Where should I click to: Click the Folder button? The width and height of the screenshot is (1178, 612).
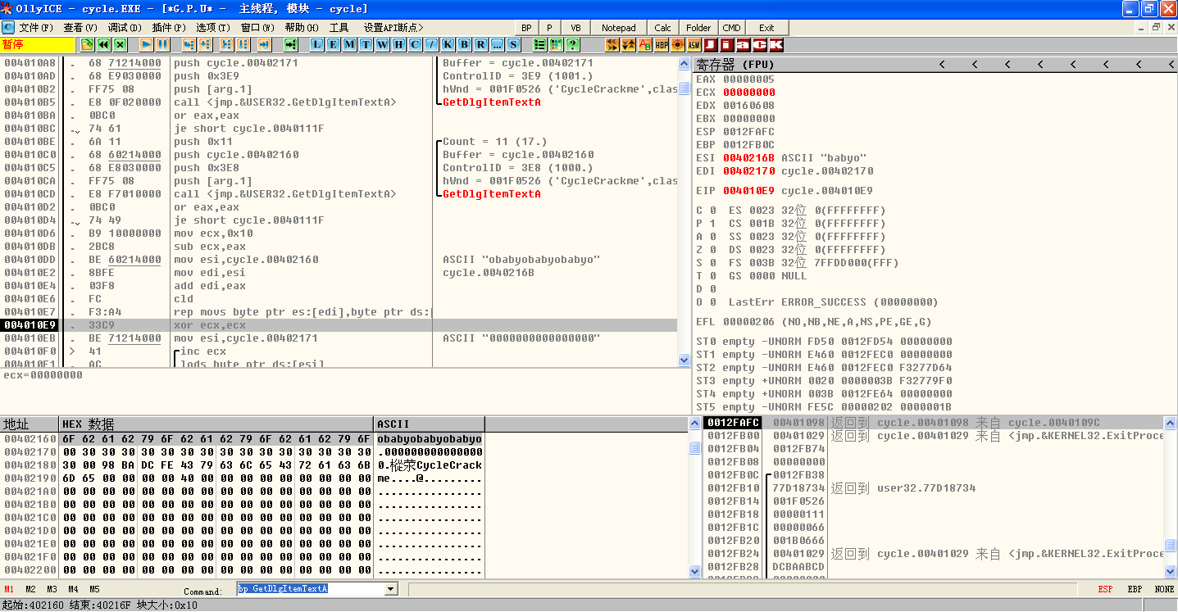(699, 28)
